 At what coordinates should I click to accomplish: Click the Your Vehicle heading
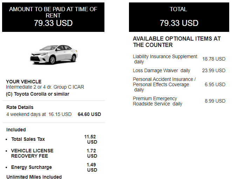(24, 82)
